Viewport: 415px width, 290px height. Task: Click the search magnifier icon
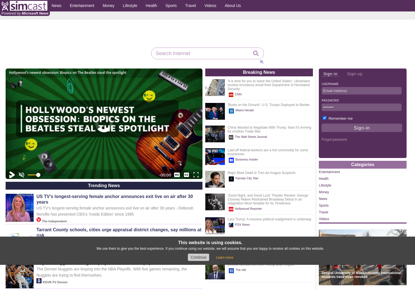coord(255,53)
